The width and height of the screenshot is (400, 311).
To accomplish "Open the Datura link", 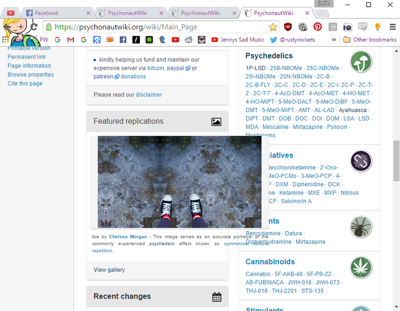I will coord(294,233).
